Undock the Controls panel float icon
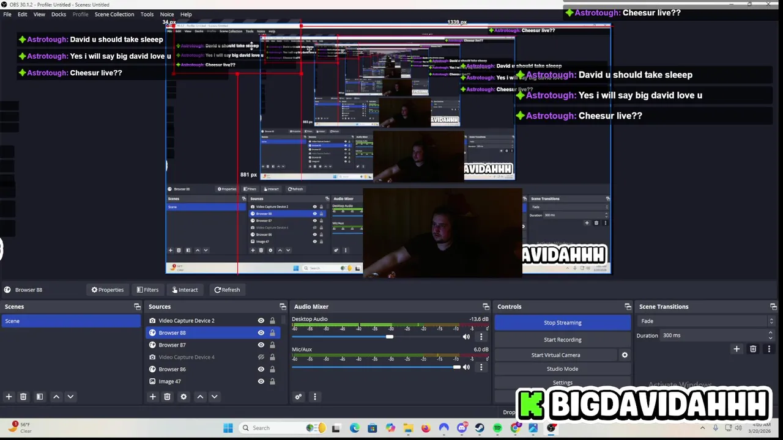Image resolution: width=783 pixels, height=440 pixels. click(628, 307)
